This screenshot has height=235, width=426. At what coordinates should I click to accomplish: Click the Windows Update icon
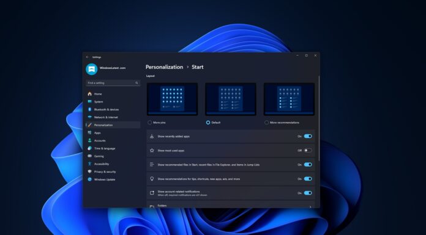pos(89,179)
